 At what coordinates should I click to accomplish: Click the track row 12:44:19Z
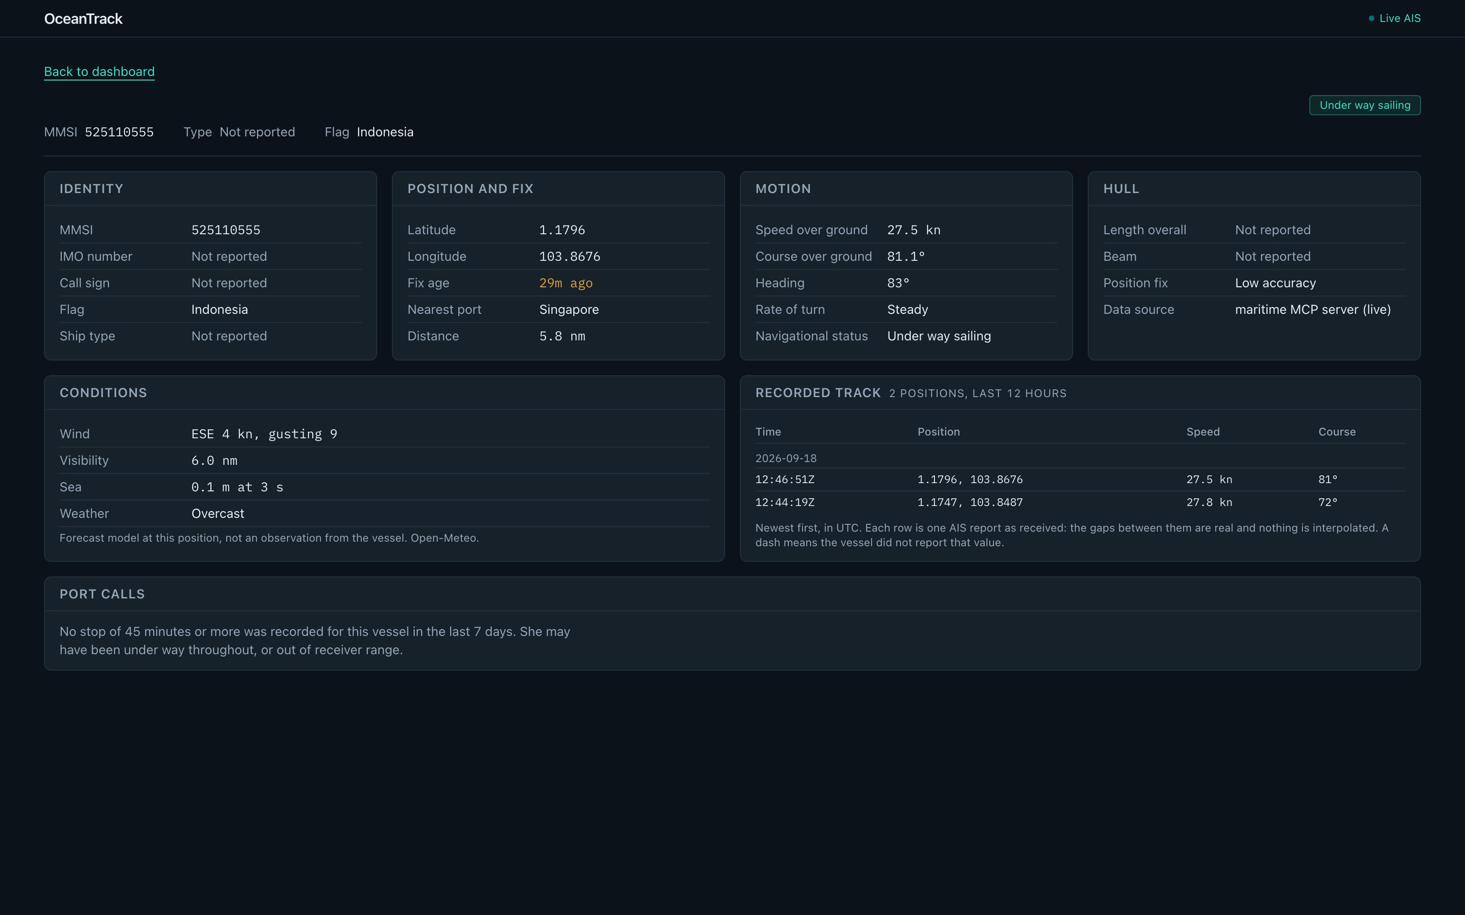click(x=1080, y=502)
